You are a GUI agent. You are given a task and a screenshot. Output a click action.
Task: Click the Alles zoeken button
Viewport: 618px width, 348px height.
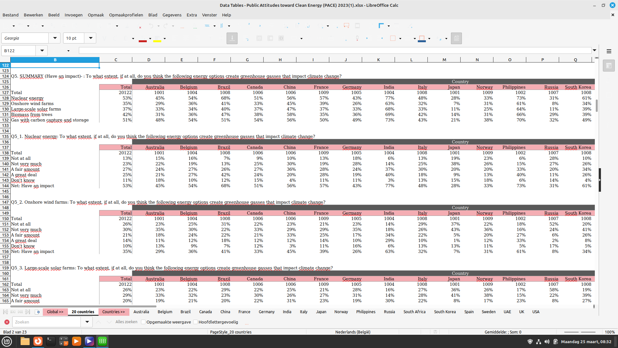tap(126, 322)
